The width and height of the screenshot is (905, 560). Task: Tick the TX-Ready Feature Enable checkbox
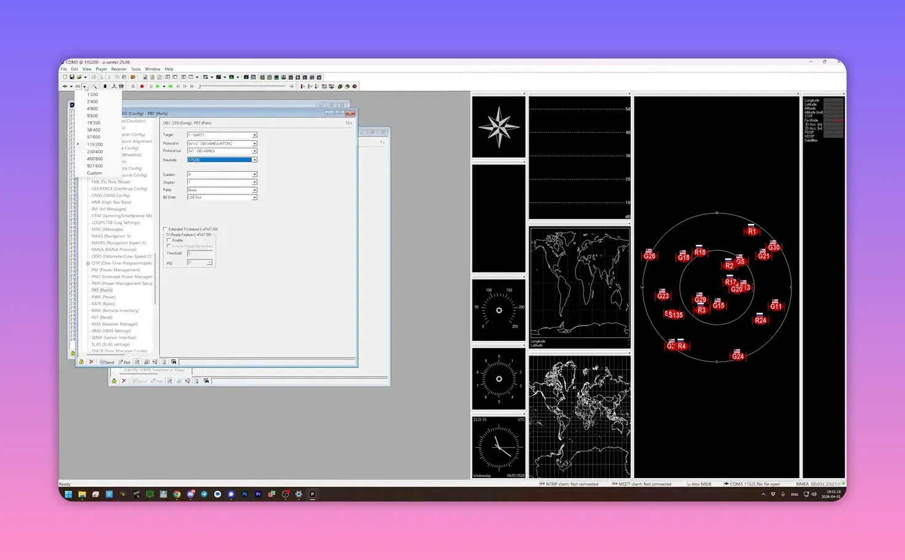point(169,241)
